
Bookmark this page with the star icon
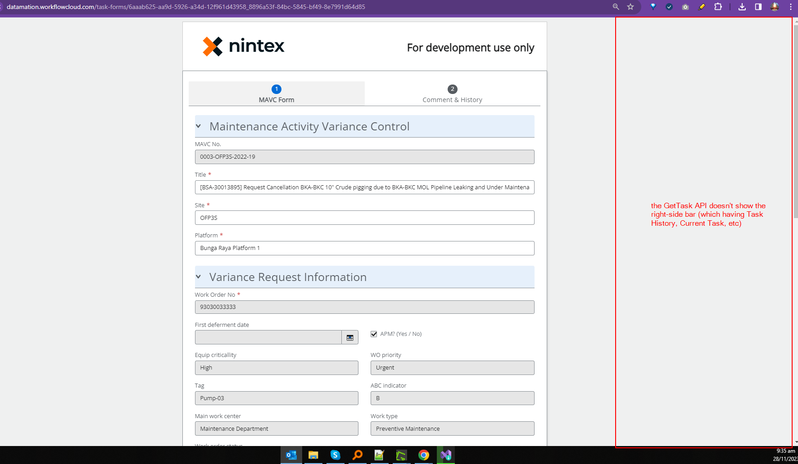630,7
